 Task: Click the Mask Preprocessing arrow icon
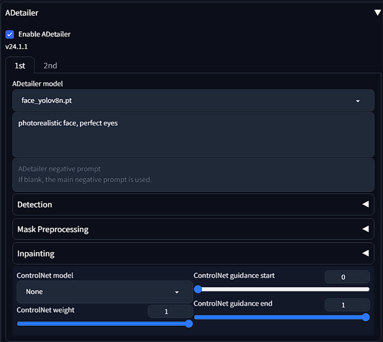(x=365, y=229)
